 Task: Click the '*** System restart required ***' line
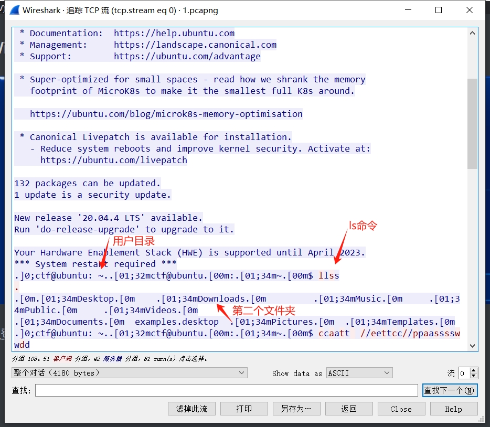pyautogui.click(x=95, y=264)
